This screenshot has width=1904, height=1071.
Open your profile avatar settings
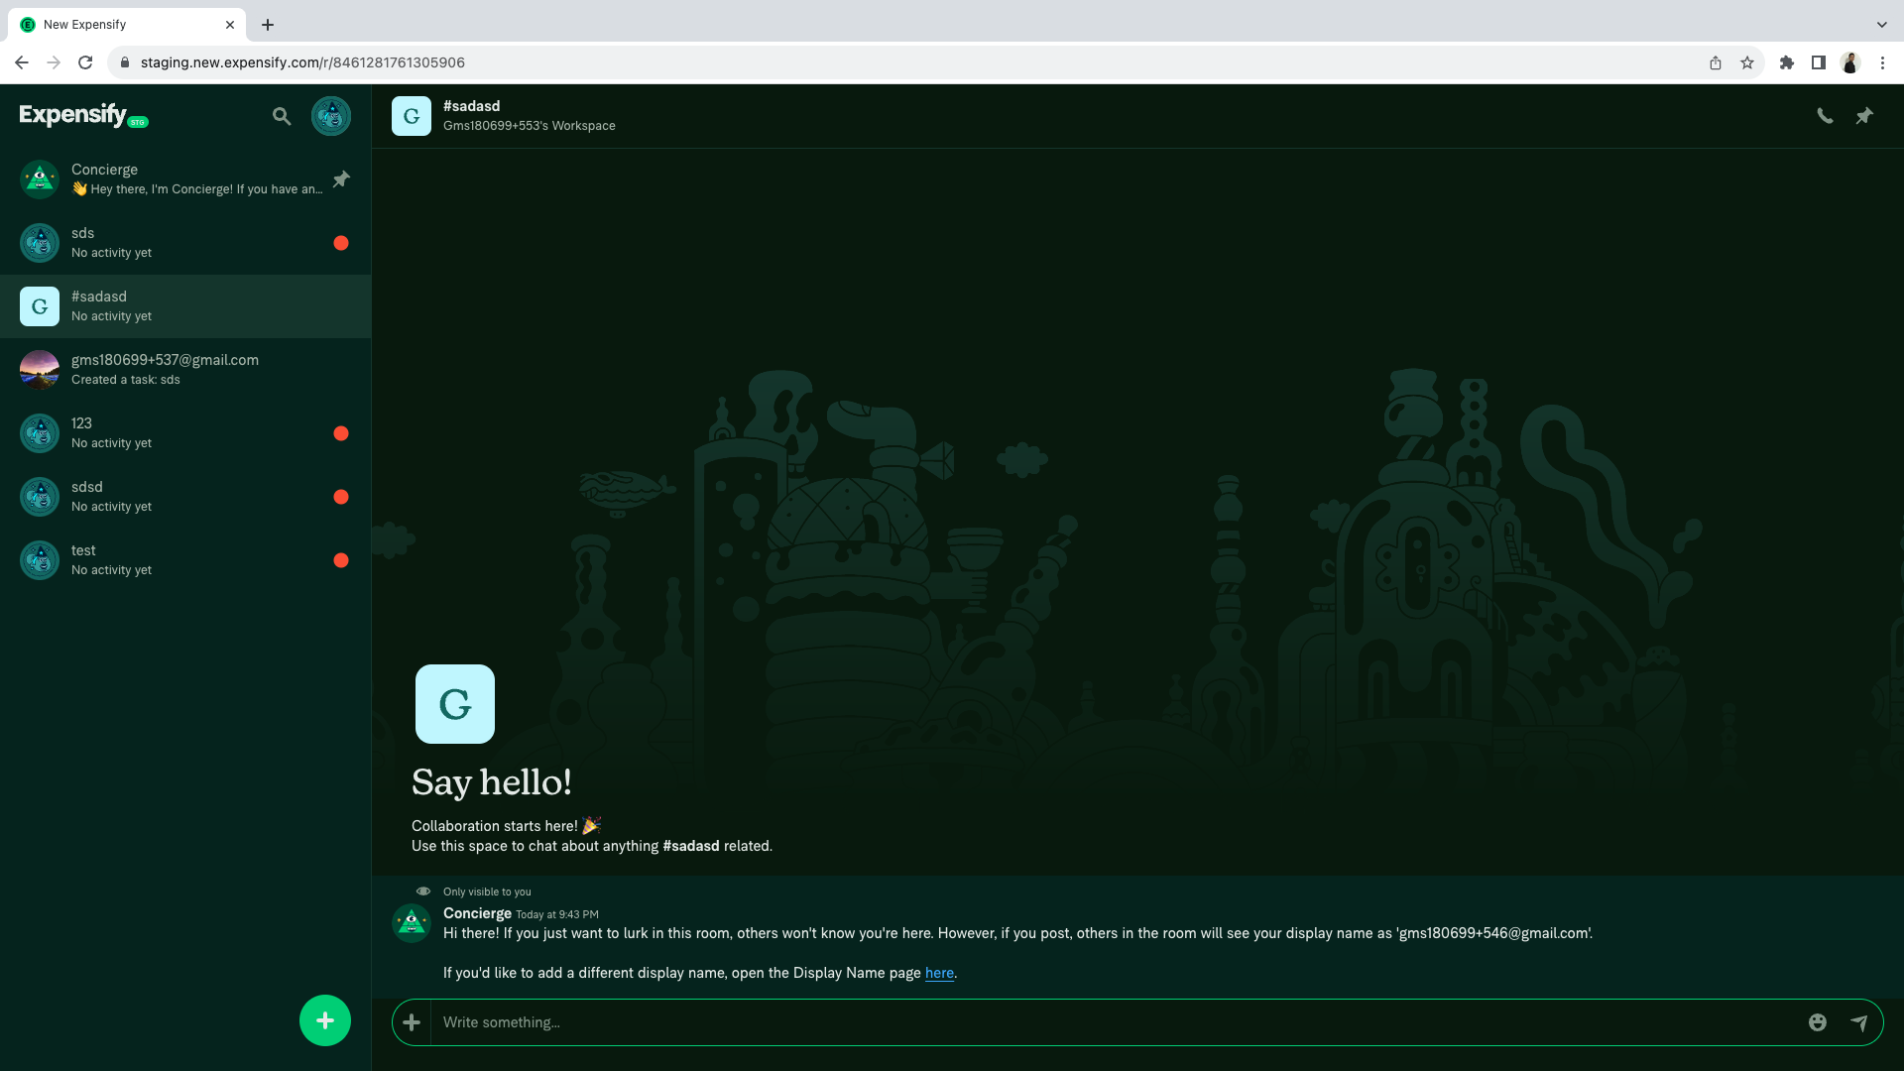pos(331,116)
